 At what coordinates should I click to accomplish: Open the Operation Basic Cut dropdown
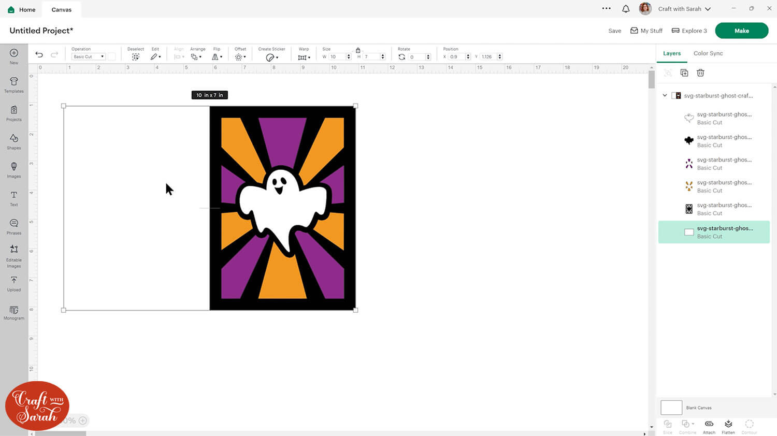(x=89, y=57)
